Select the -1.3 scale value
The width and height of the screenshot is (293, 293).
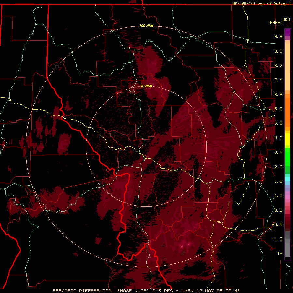tap(277, 239)
